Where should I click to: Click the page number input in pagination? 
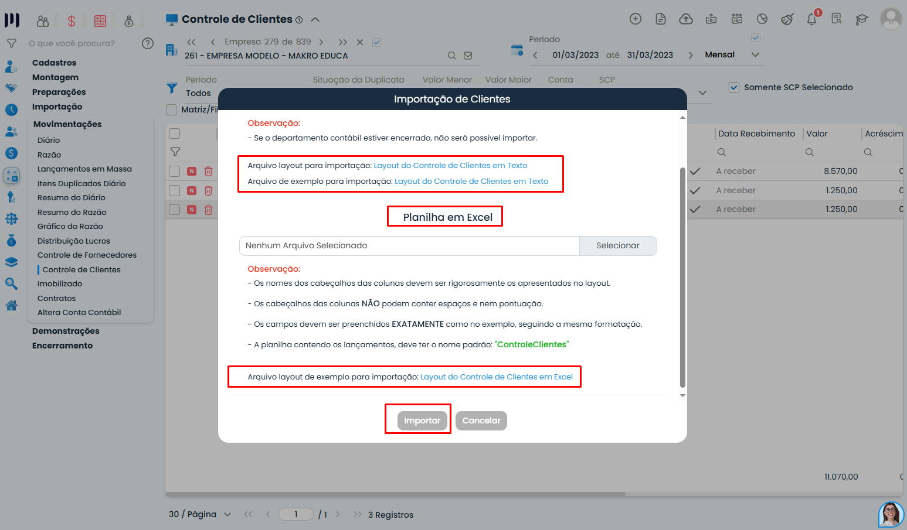(x=296, y=514)
